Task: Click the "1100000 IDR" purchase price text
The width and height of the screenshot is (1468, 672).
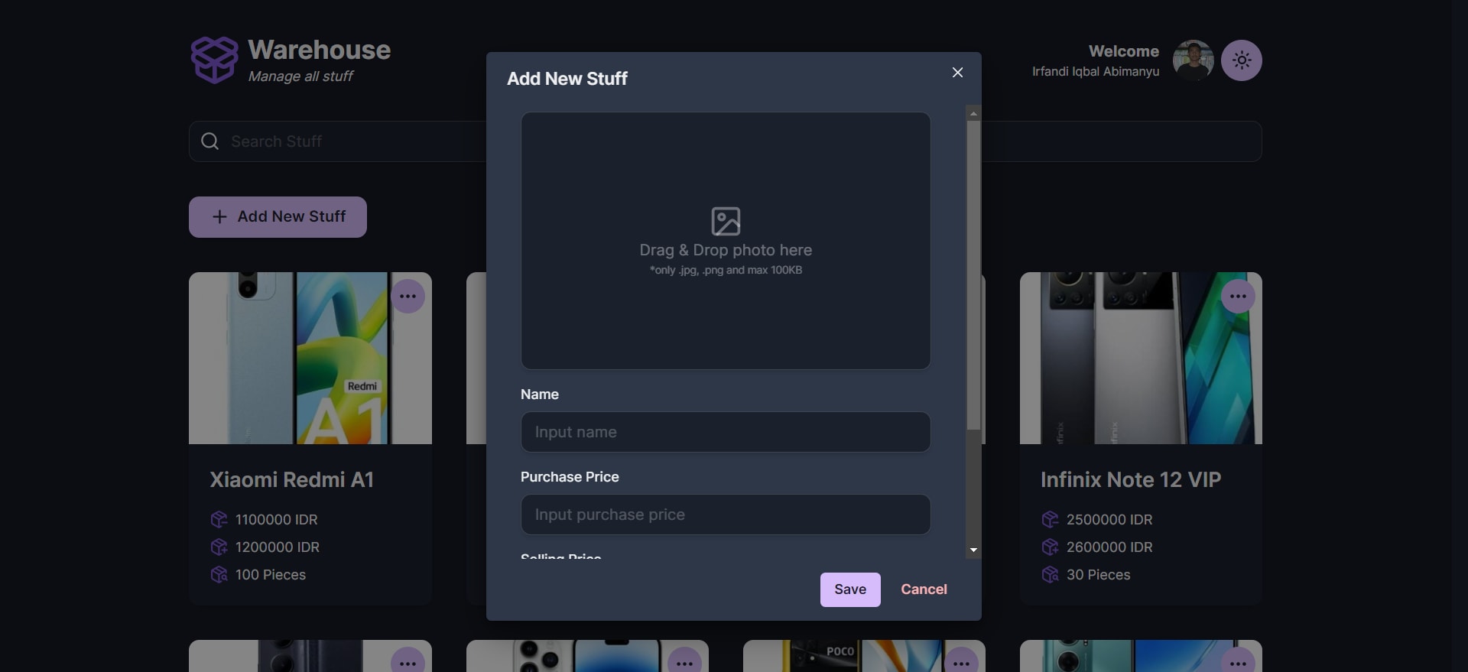Action: tap(277, 520)
